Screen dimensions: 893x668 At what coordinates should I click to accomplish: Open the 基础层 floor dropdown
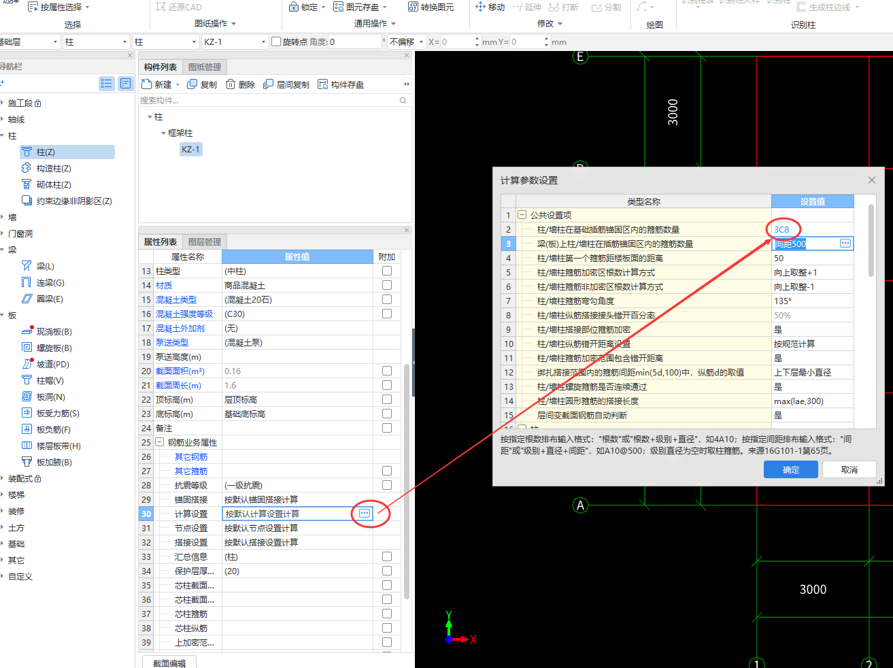coord(56,42)
